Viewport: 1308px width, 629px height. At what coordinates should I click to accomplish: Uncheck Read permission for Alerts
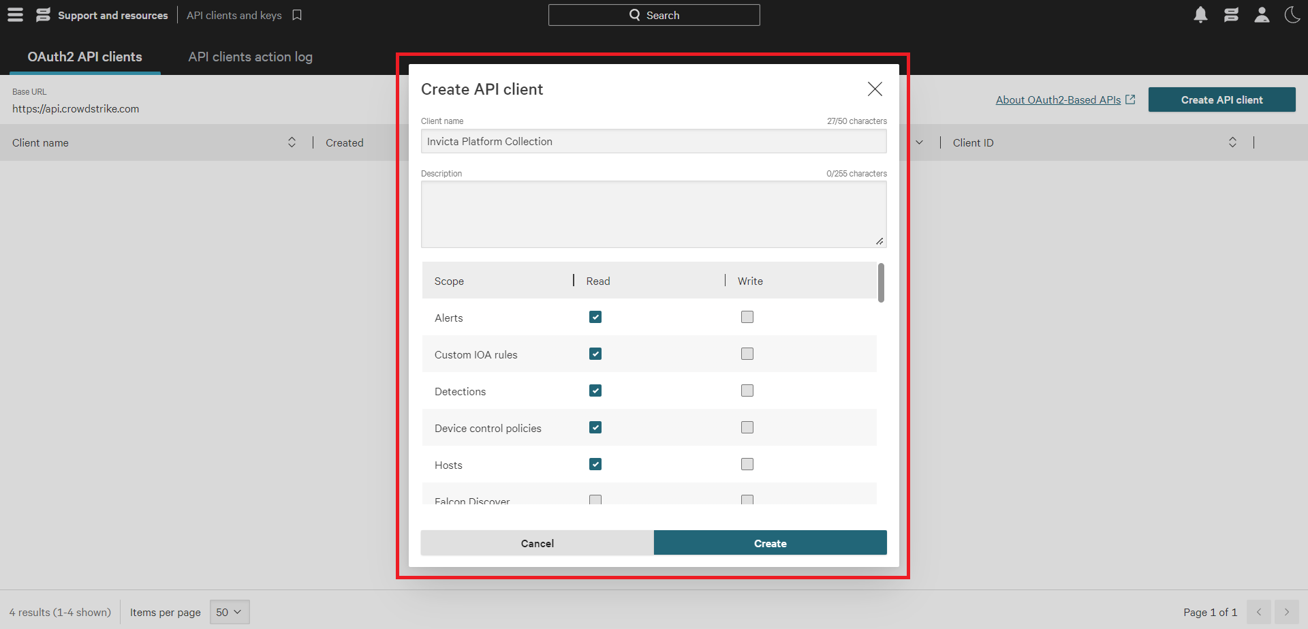click(595, 318)
